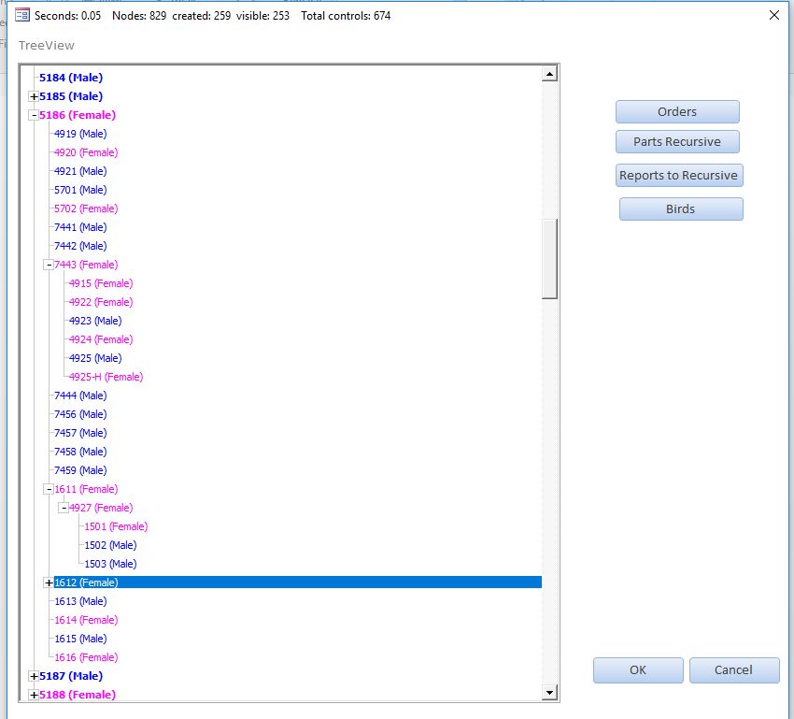Close the TreeView dialog window
The image size is (794, 719).
point(773,15)
